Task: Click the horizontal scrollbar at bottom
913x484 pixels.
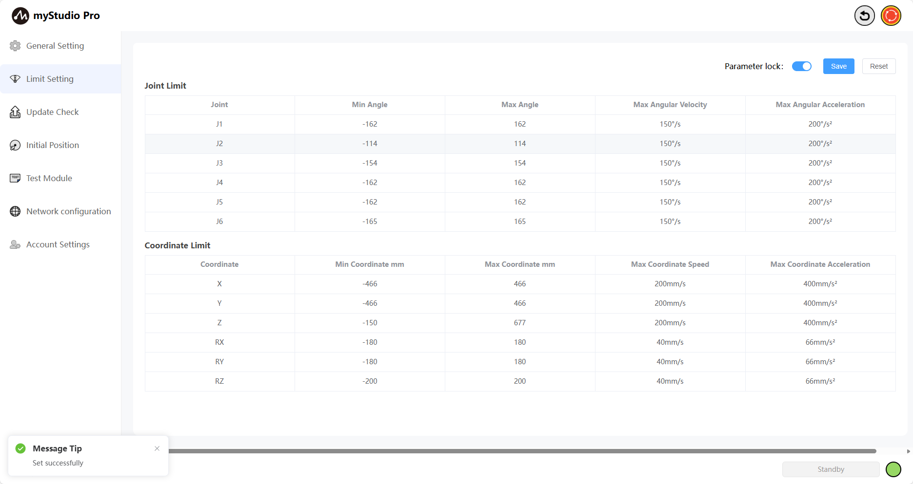Action: pos(522,451)
